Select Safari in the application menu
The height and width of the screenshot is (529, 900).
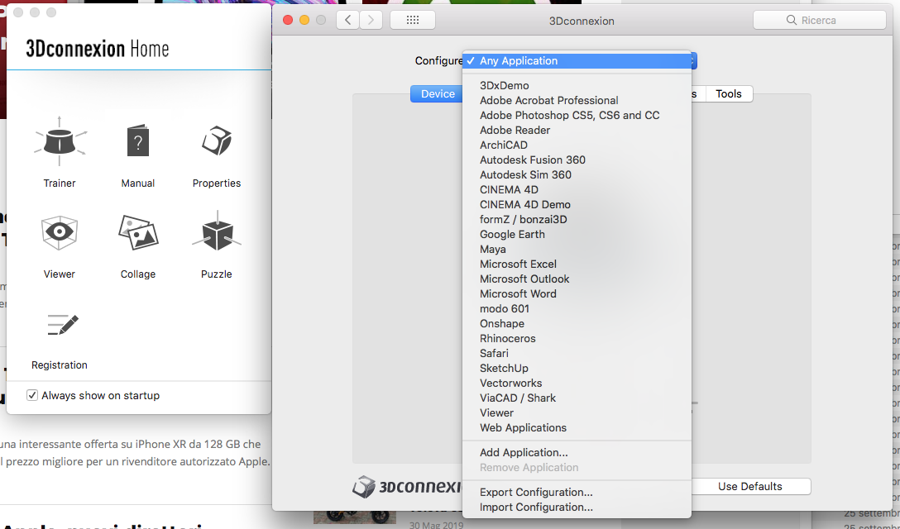point(577,354)
